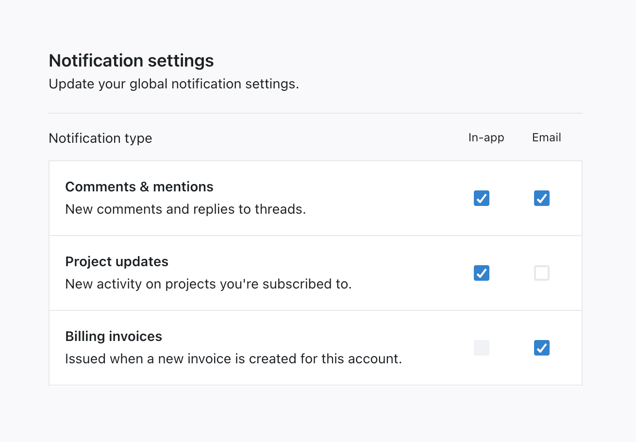Select the Billing invoices title
Image resolution: width=636 pixels, height=442 pixels.
point(114,337)
